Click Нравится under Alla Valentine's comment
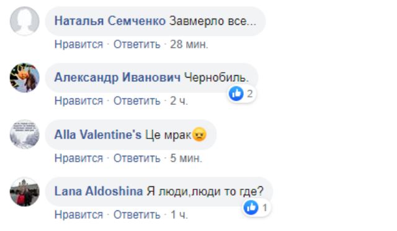The image size is (397, 231). 79,158
